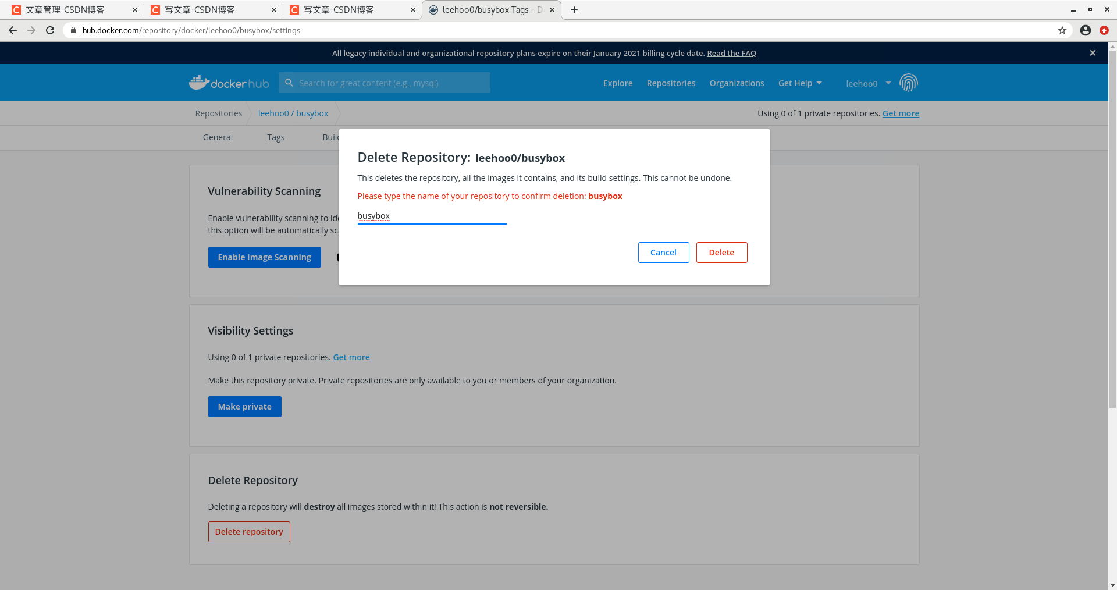Open the Read the FAQ link

(x=731, y=53)
